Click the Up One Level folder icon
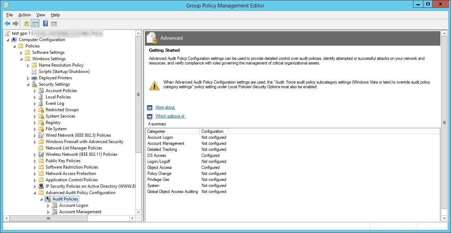The height and width of the screenshot is (233, 451). coord(27,23)
